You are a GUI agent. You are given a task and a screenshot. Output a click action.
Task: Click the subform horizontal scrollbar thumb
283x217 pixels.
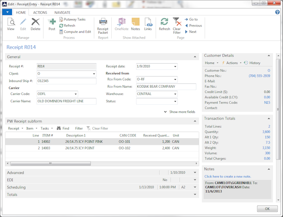[x=50, y=163]
